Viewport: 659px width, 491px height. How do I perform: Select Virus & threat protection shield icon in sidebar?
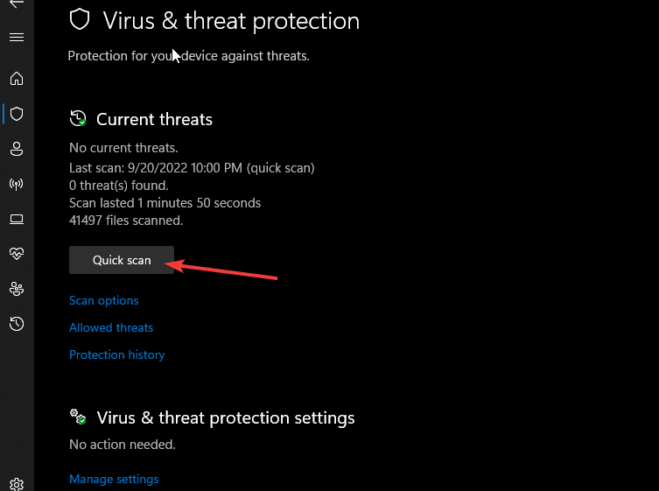(17, 114)
